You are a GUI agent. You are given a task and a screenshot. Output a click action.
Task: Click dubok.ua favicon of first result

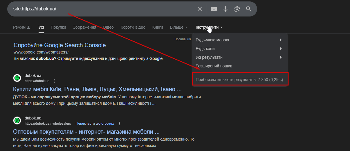point(17,78)
